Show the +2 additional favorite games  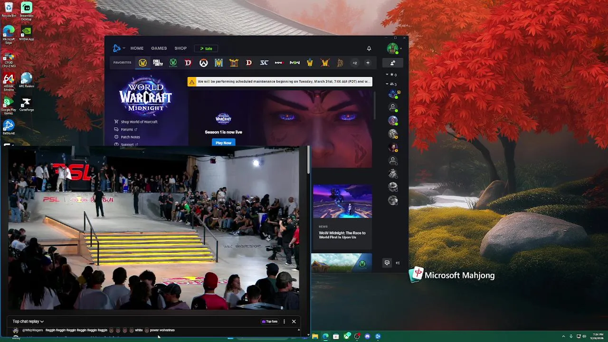coord(354,63)
